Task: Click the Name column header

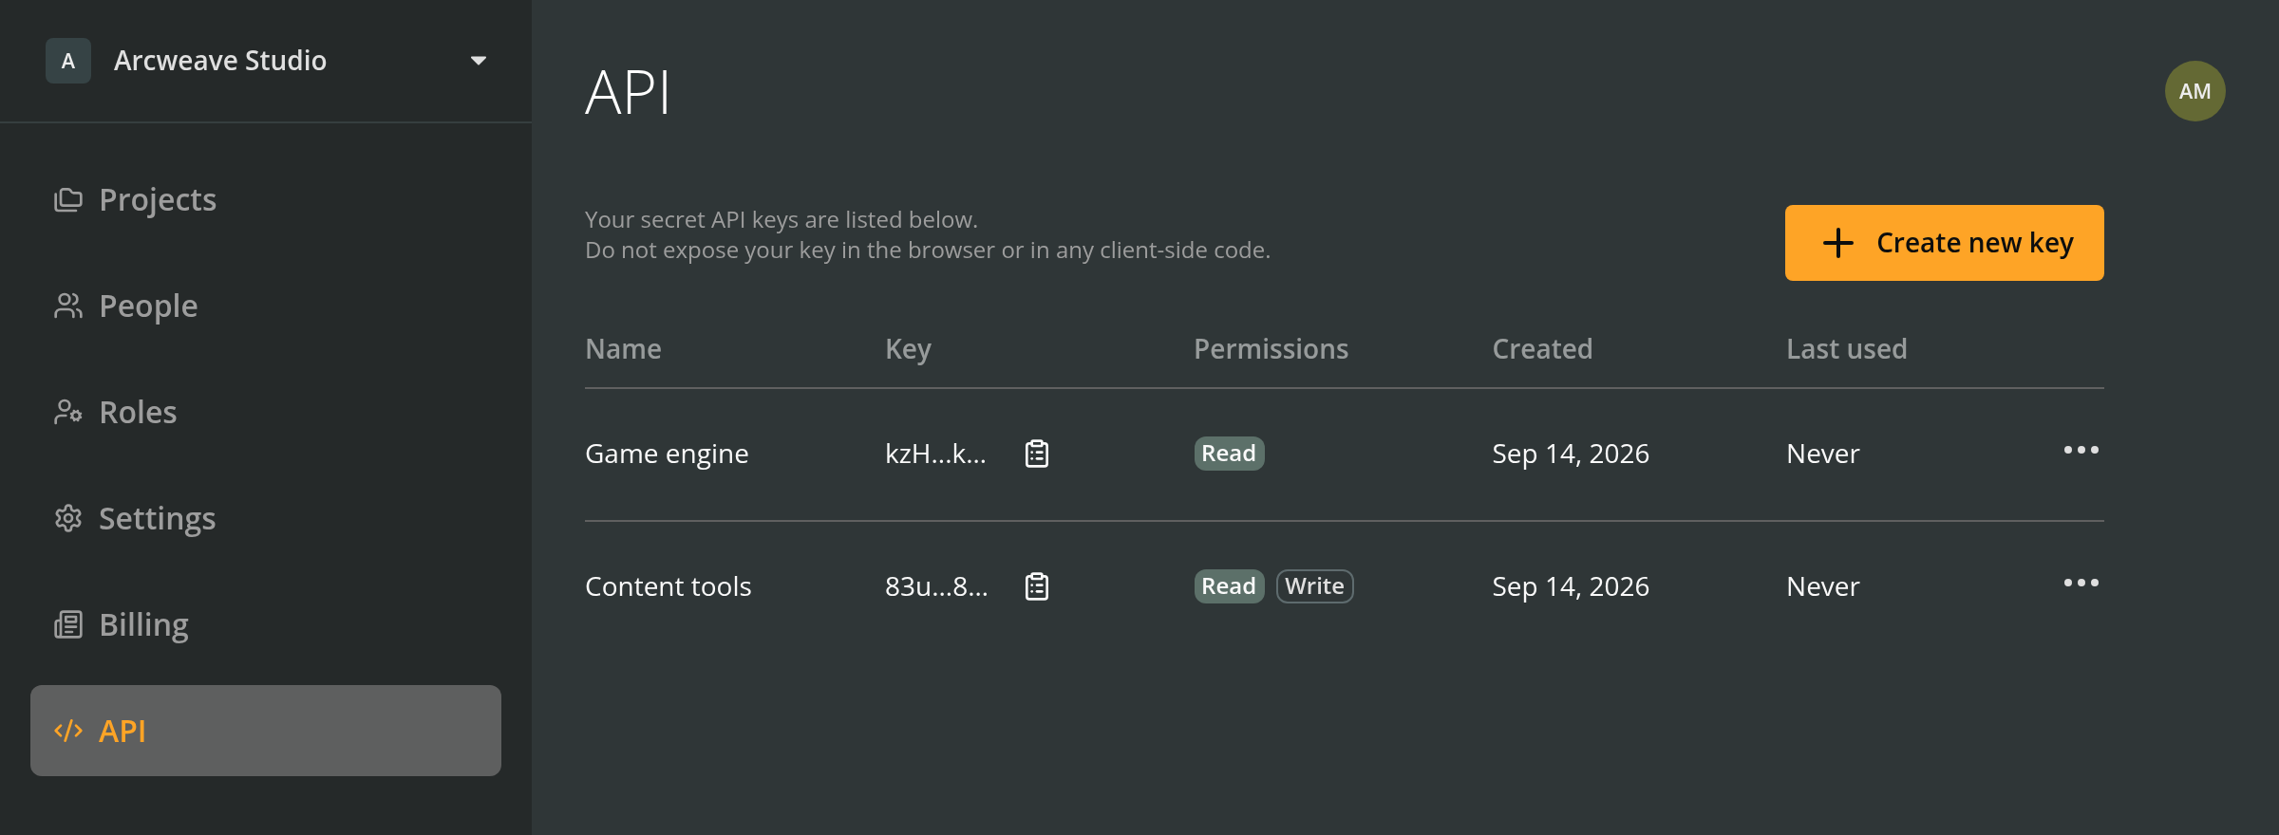Action: click(623, 349)
